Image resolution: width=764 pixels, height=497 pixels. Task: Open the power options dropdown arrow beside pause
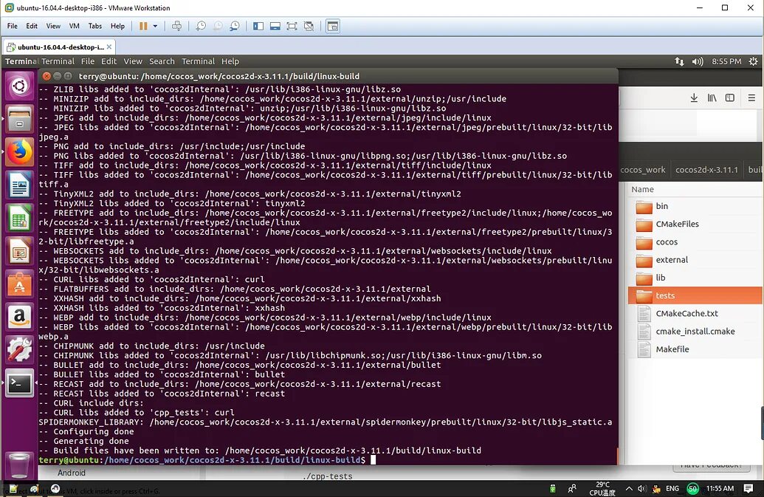156,26
